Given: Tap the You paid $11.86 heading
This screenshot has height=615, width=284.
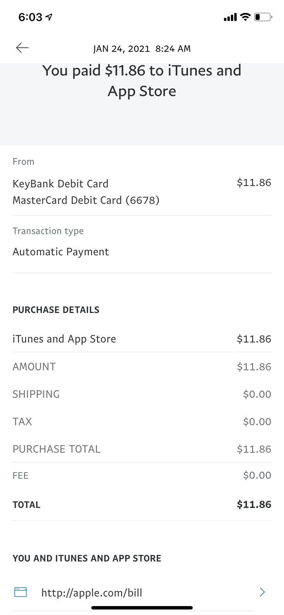Looking at the screenshot, I should [x=142, y=81].
